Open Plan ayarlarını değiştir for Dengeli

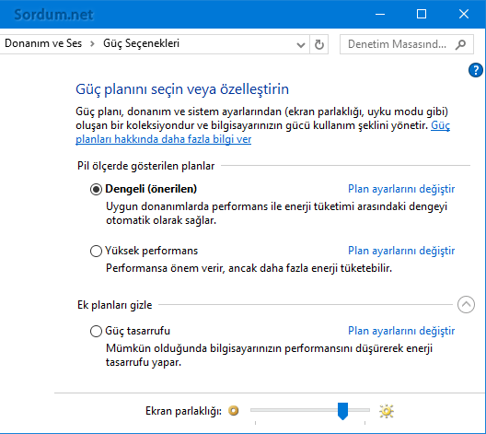[x=401, y=189]
